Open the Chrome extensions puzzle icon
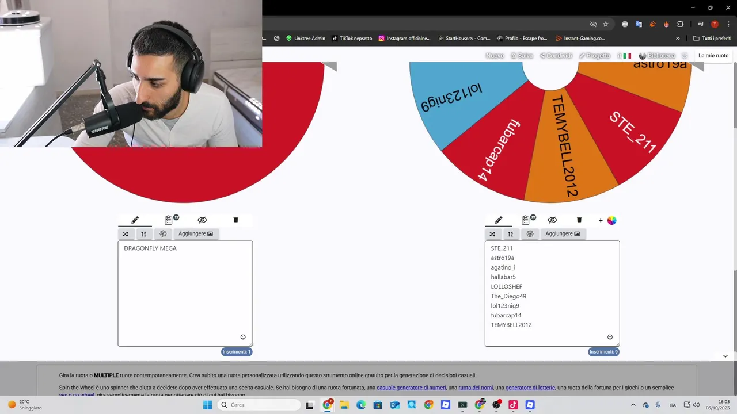Image resolution: width=737 pixels, height=414 pixels. coord(680,24)
